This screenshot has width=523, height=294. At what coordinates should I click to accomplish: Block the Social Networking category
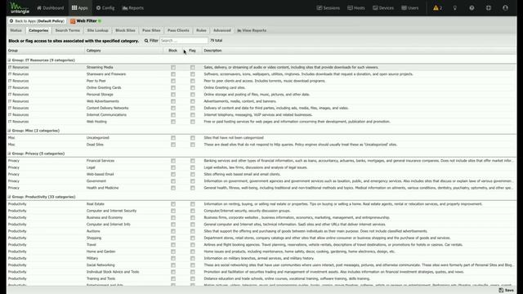(x=173, y=265)
